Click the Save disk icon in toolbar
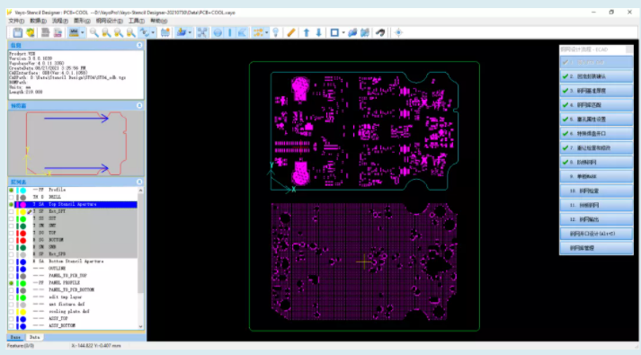The height and width of the screenshot is (355, 641). point(18,32)
